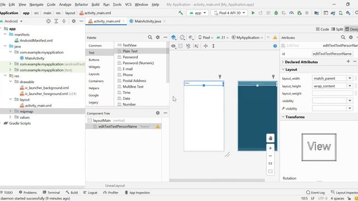This screenshot has height=201, width=358.
Task: Select Multiline Text in Palette
Action: (133, 87)
